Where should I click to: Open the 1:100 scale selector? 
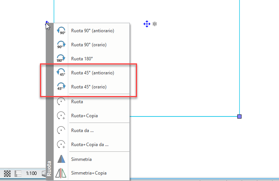click(31, 173)
